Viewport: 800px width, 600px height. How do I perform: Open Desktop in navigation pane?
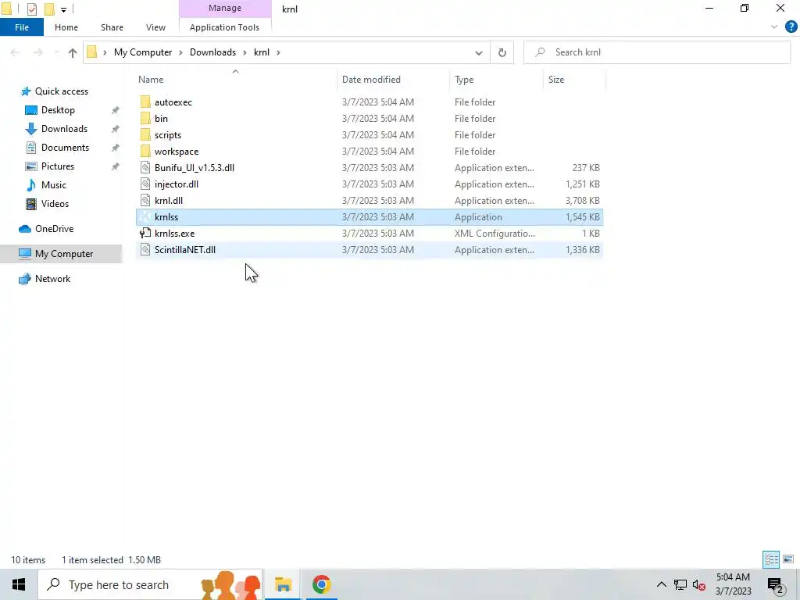pyautogui.click(x=58, y=110)
